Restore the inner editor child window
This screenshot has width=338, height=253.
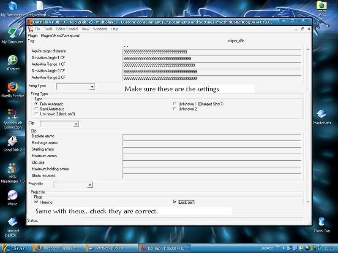point(303,29)
